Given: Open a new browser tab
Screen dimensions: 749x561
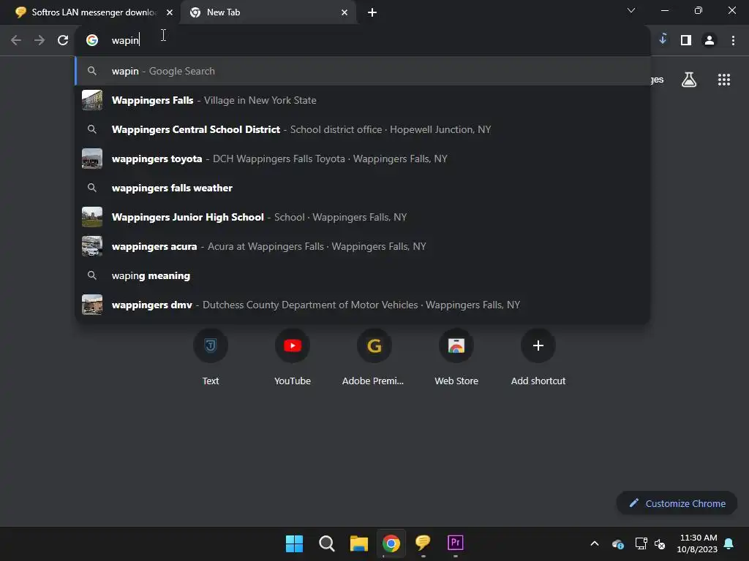Looking at the screenshot, I should coord(372,12).
